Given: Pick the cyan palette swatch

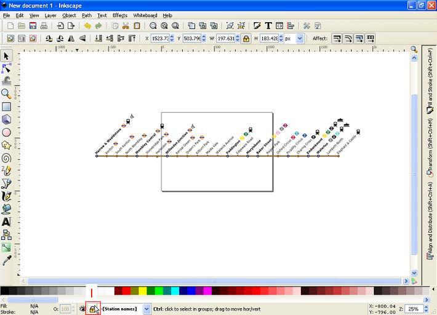Looking at the screenshot, I should point(175,291).
